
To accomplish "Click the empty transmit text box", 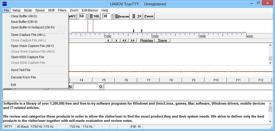I will (x=137, y=95).
